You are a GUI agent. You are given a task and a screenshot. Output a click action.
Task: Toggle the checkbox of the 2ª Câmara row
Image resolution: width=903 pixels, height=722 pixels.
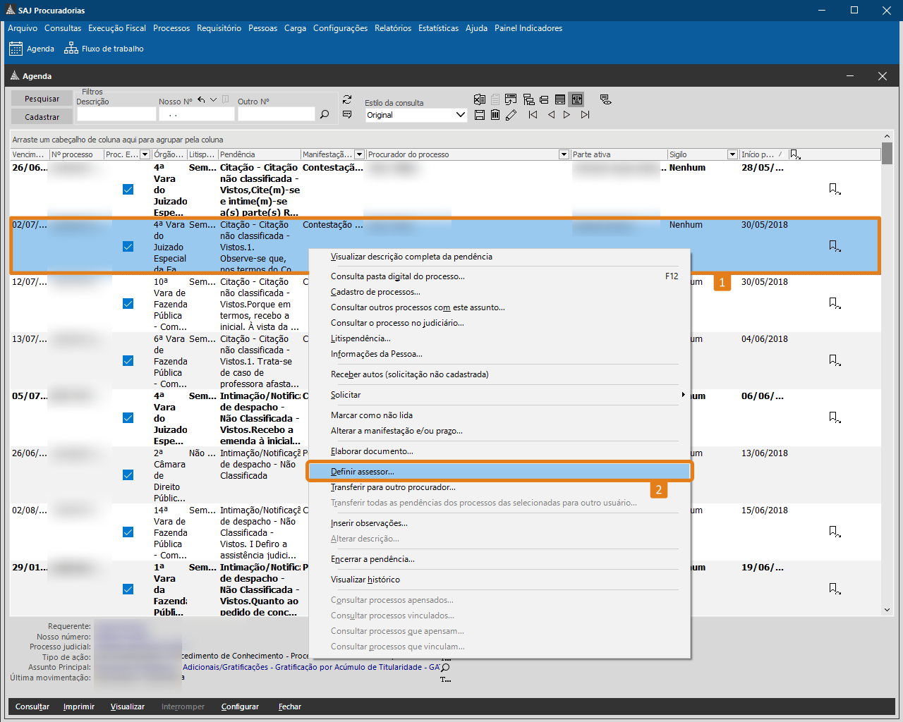point(128,475)
